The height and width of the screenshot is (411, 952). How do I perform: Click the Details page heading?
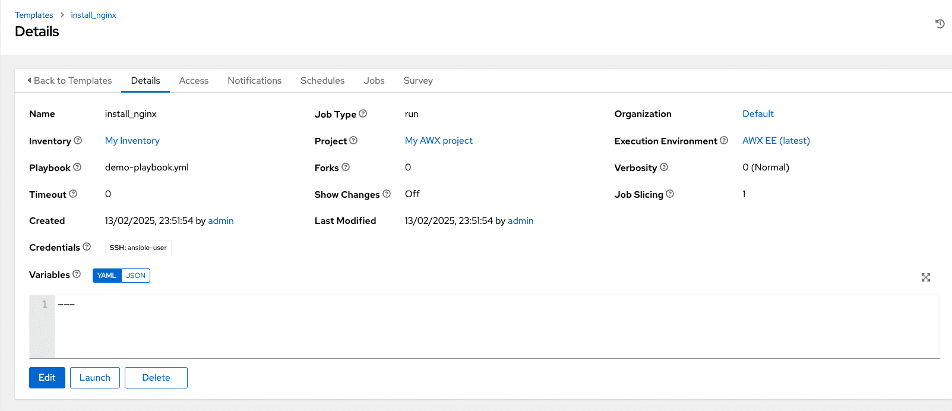click(x=37, y=31)
